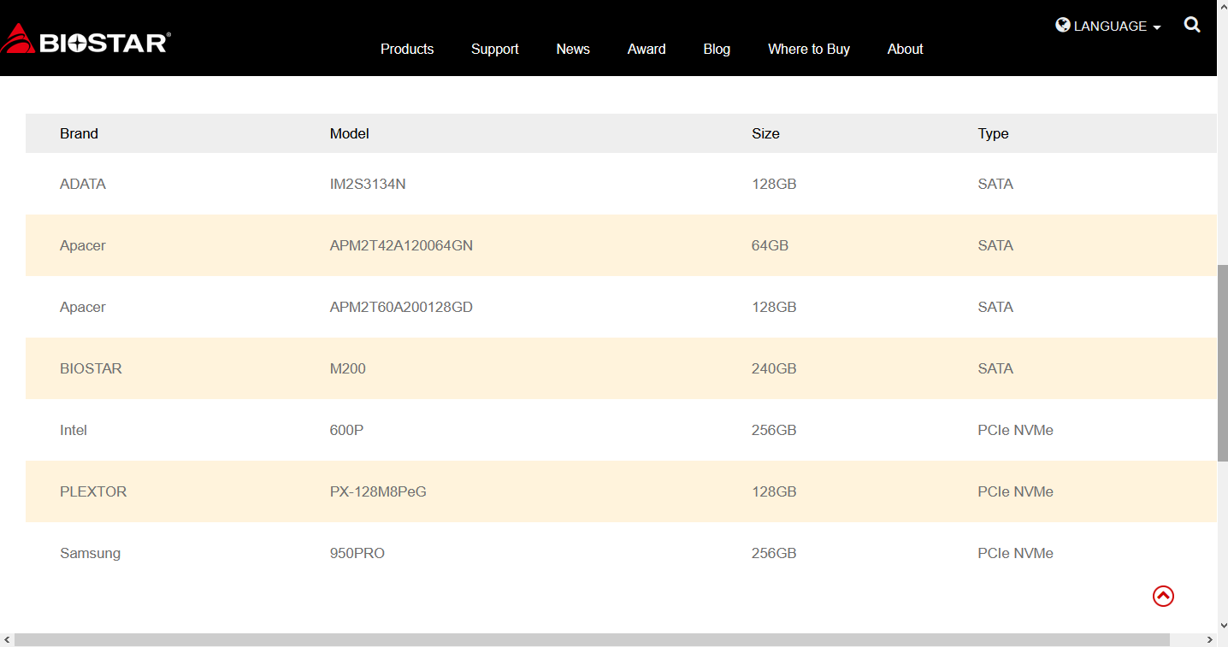Open Where to Buy page
This screenshot has width=1228, height=647.
[809, 49]
